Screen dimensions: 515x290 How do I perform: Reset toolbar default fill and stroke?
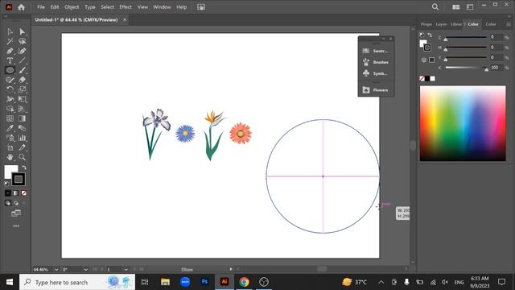(x=7, y=184)
